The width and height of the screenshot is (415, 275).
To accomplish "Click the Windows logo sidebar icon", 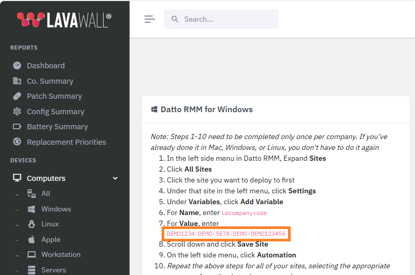I will (32, 209).
